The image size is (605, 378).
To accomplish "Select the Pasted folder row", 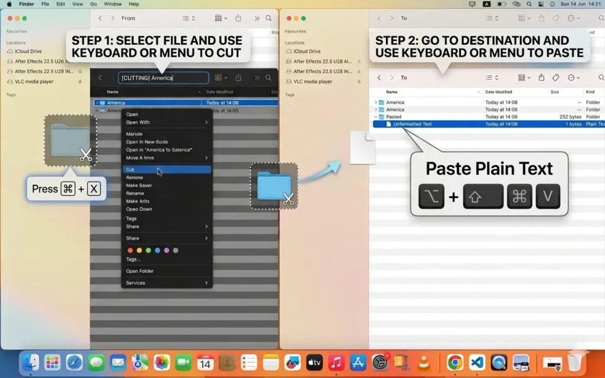I will tap(489, 117).
